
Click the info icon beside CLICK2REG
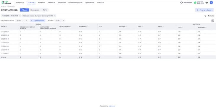(x=88, y=26)
